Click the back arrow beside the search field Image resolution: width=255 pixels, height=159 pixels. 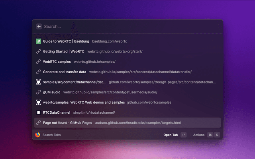39,26
